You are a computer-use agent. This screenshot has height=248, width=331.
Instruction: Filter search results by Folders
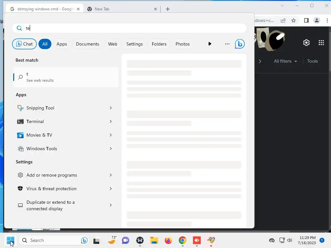pos(159,44)
